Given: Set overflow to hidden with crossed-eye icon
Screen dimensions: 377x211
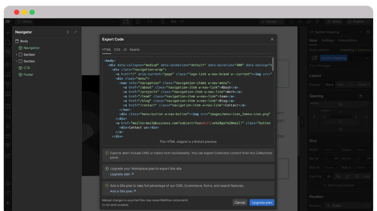Looking at the screenshot, I should pyautogui.click(x=338, y=176).
